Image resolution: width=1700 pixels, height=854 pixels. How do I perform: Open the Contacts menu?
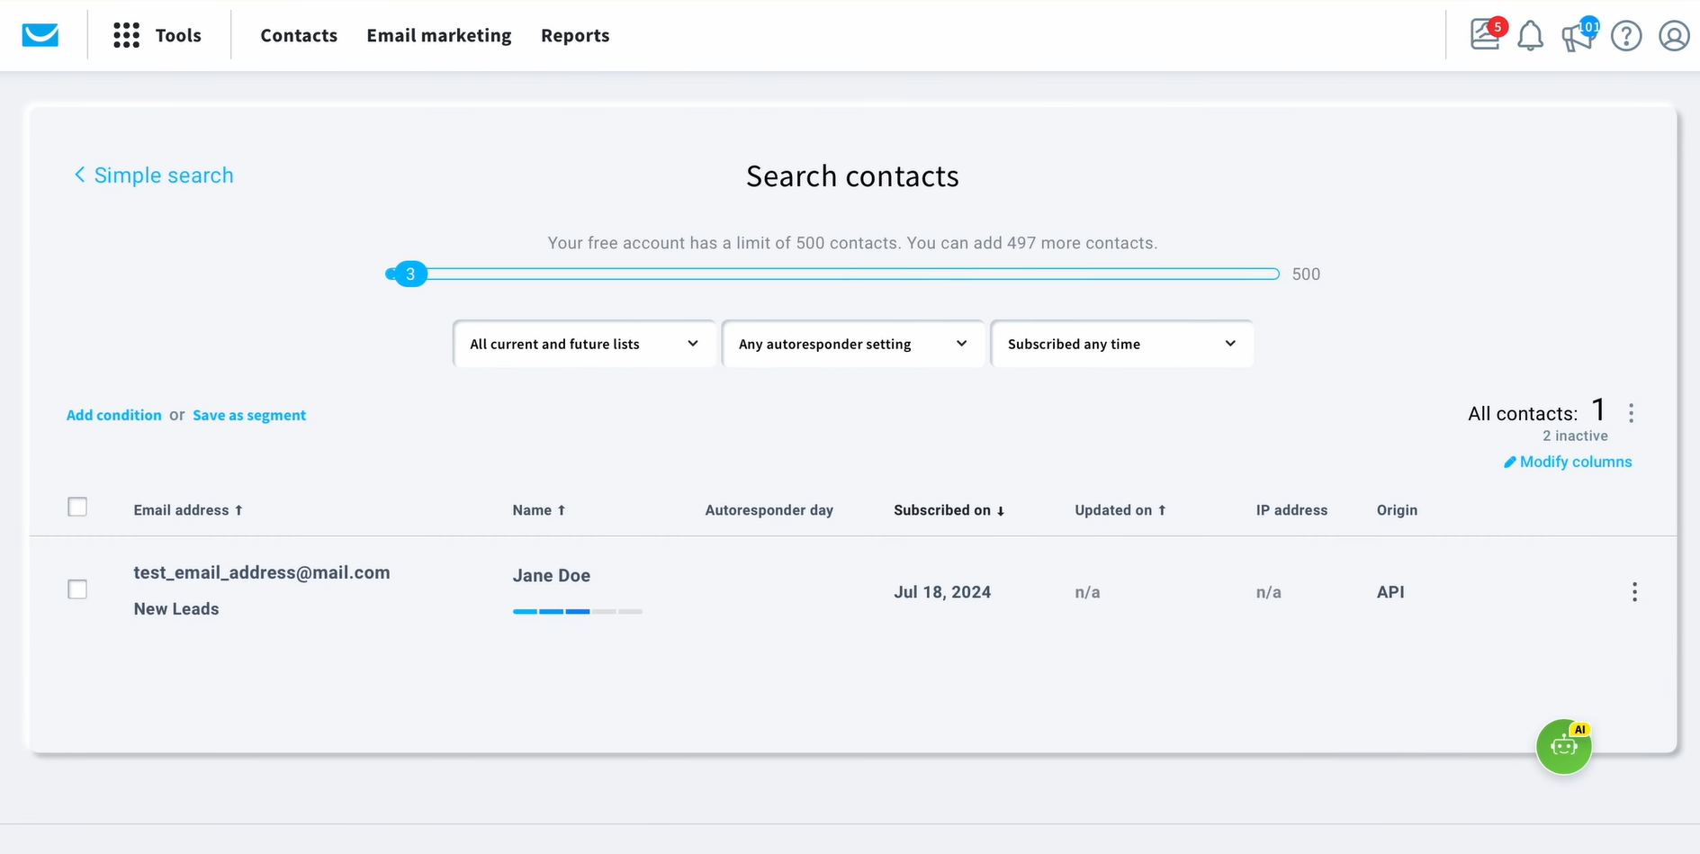point(299,35)
